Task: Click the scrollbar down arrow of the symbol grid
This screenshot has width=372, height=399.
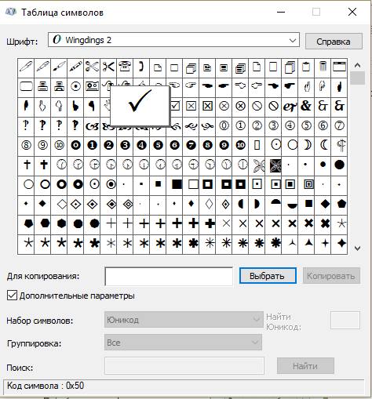Action: 357,248
